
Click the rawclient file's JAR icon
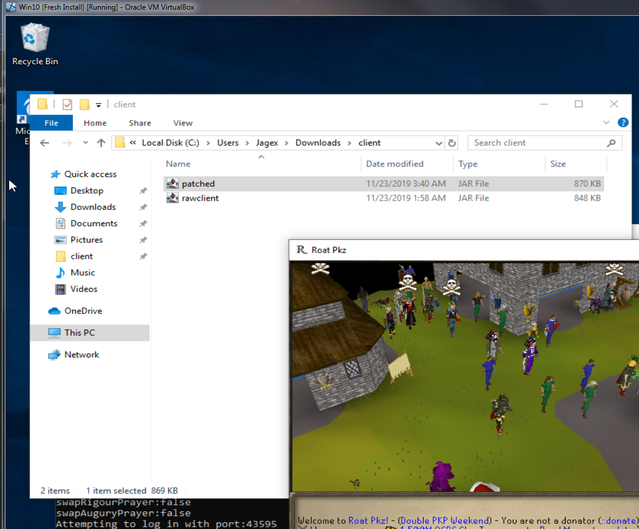(x=172, y=198)
